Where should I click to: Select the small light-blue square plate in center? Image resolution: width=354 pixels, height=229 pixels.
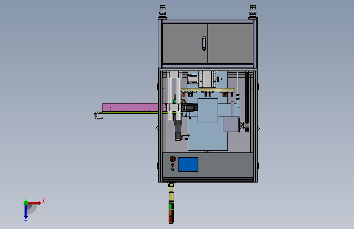pos(208,111)
